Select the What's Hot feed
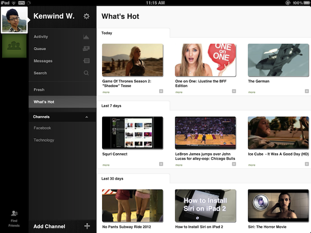Screen dimensions: 311x233 pyautogui.click(x=62, y=102)
